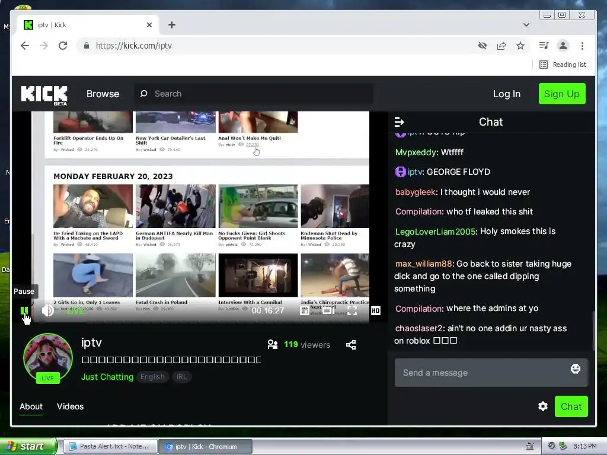Bookmark this page with star
Screen dimensions: 607x455
click(520, 46)
